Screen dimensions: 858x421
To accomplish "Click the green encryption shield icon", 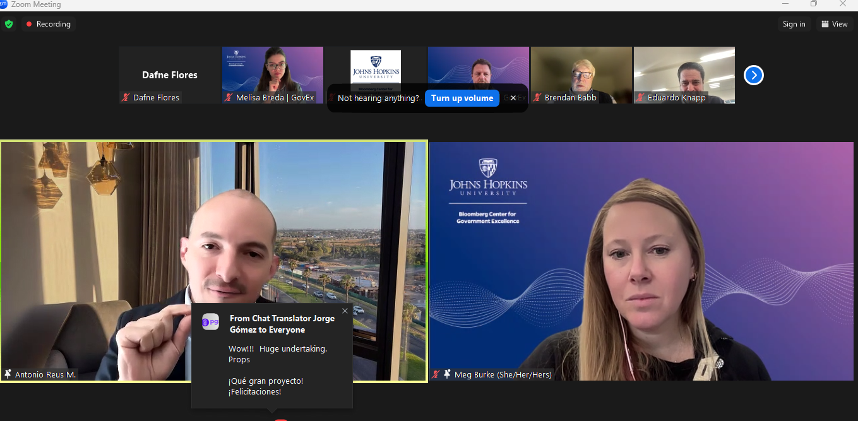I will pos(9,24).
